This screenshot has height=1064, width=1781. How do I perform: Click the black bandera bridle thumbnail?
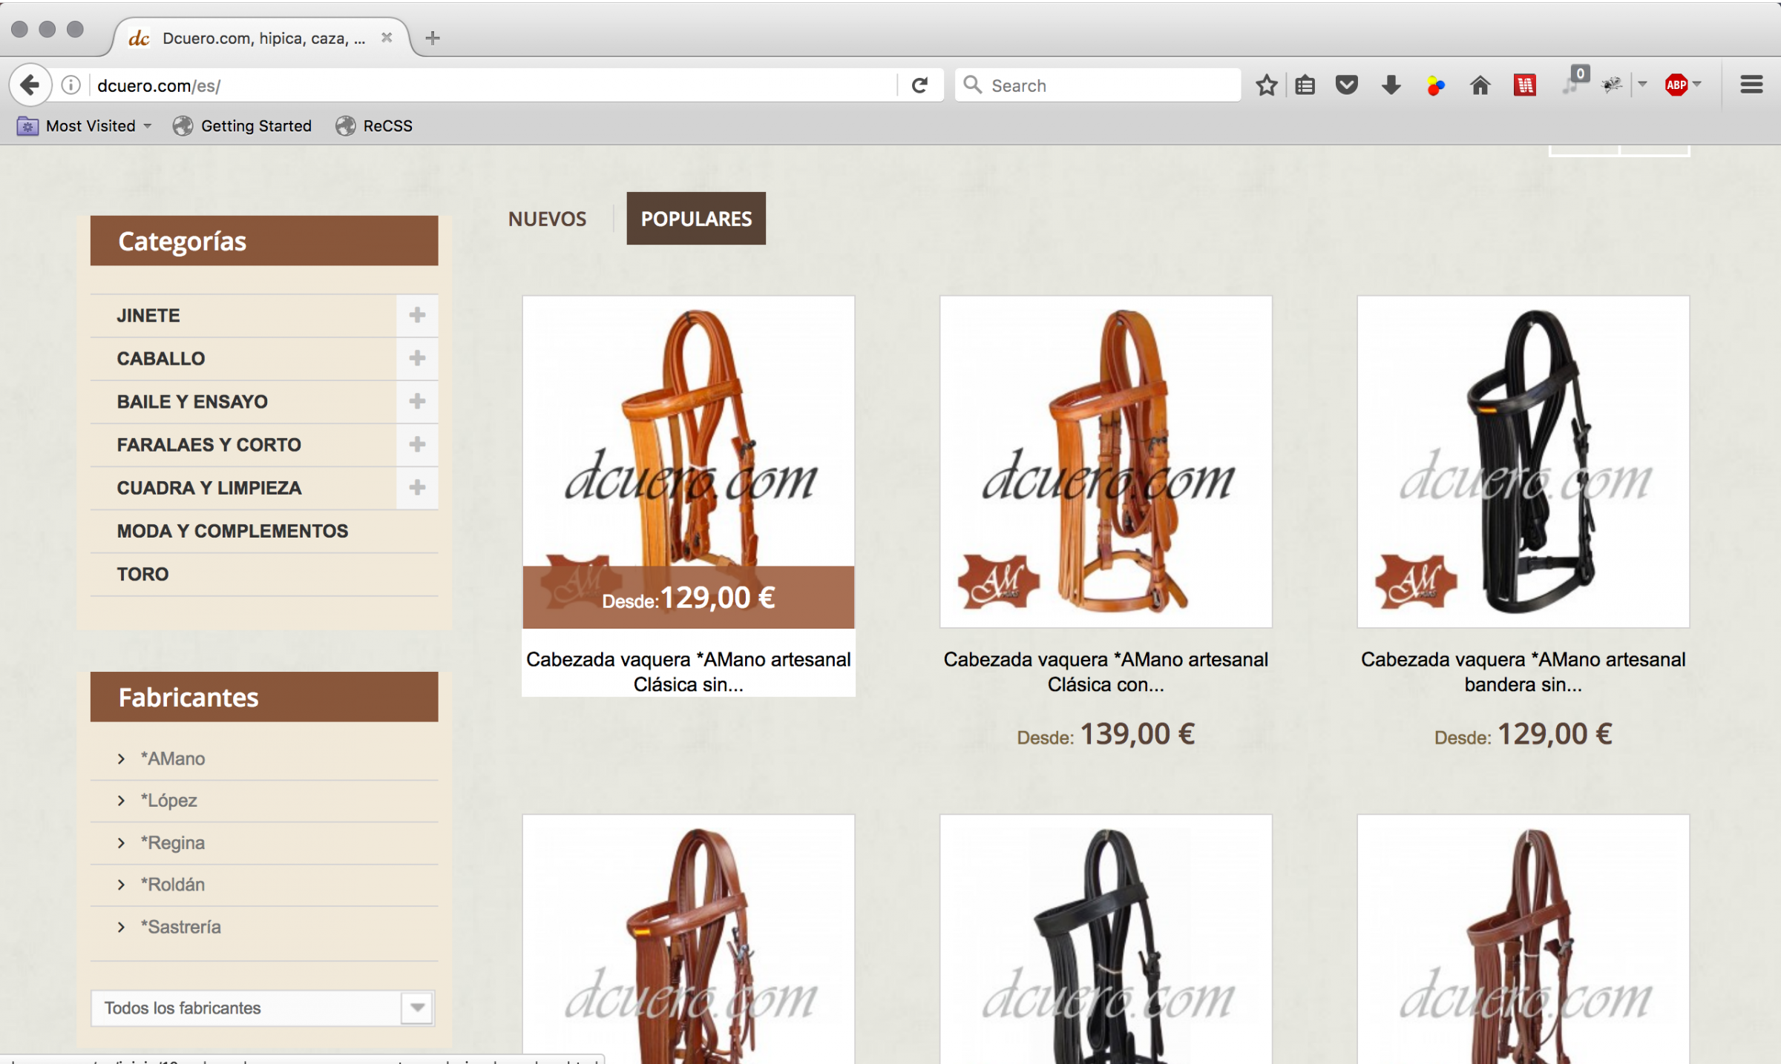point(1523,462)
